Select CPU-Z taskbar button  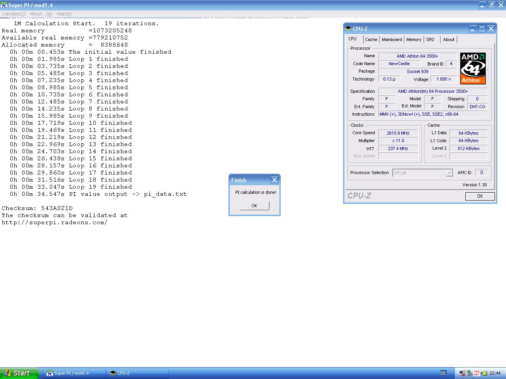(x=137, y=373)
